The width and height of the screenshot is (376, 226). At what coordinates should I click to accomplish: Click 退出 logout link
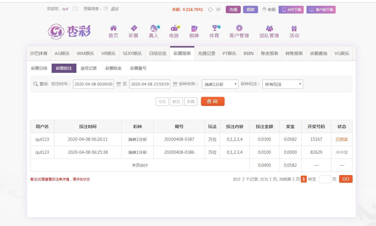114,9
